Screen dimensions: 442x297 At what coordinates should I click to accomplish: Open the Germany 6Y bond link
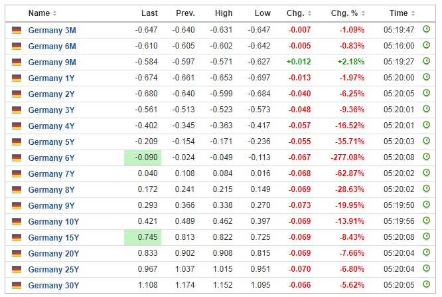(x=51, y=158)
